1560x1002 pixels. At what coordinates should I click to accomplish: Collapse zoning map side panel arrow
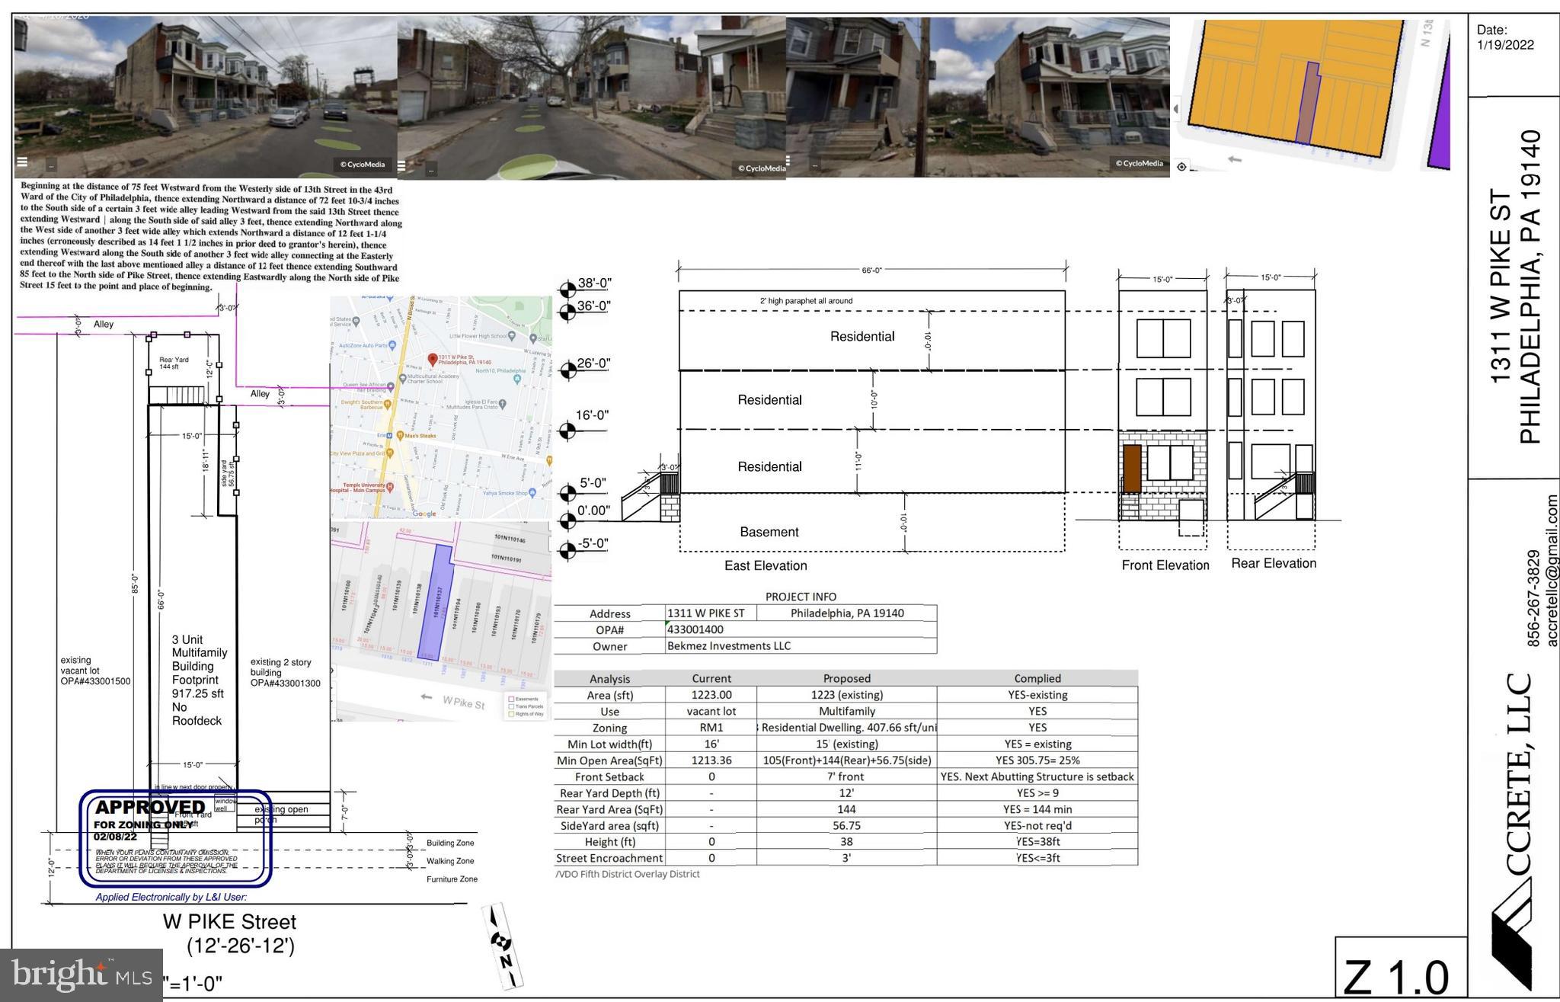coord(1175,109)
